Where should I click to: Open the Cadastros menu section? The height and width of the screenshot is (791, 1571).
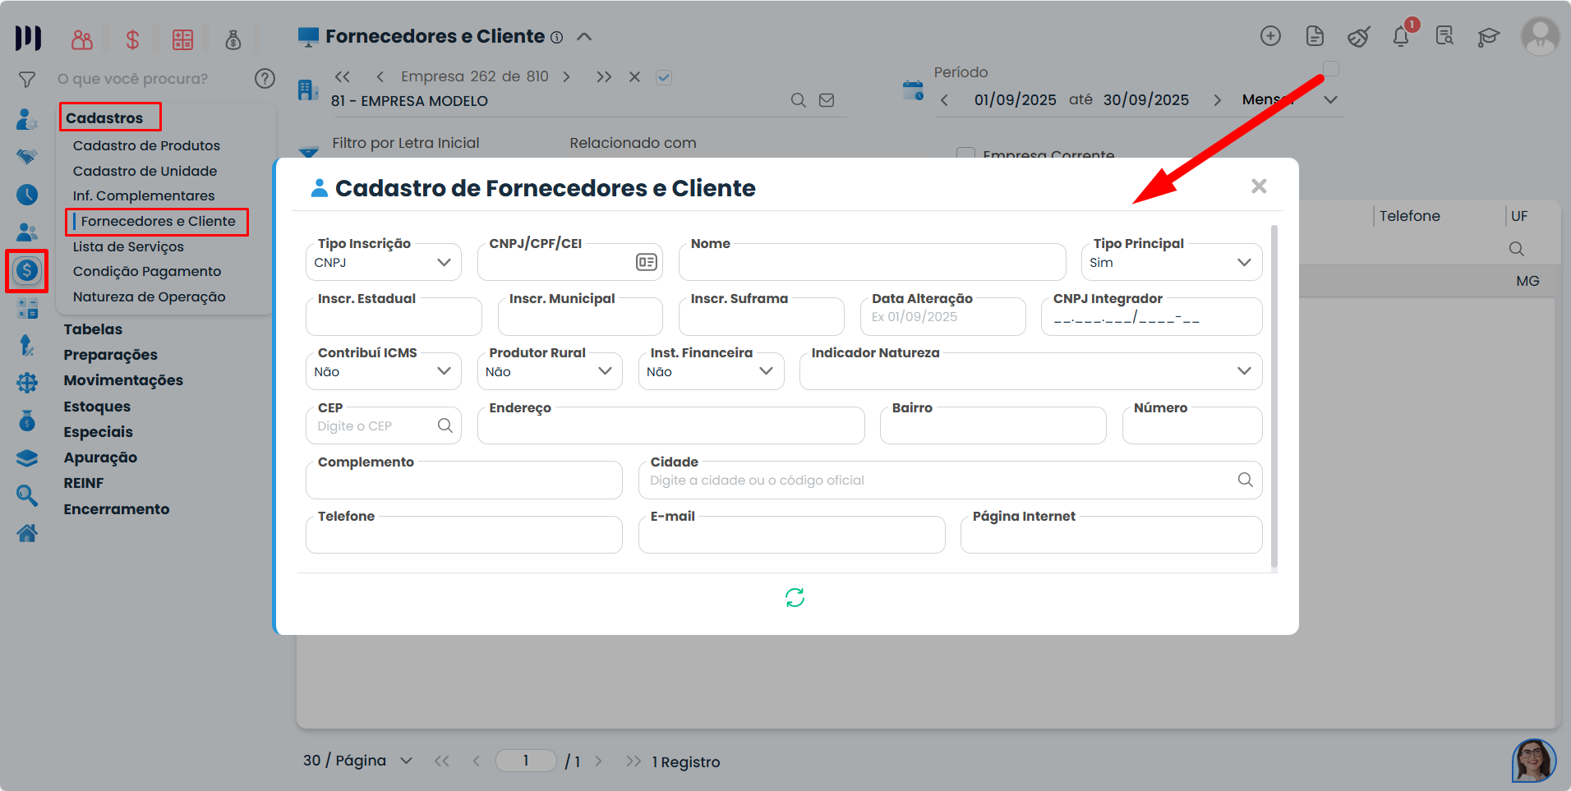tap(104, 118)
